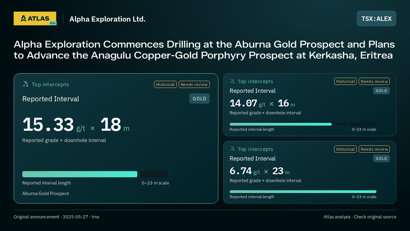The width and height of the screenshot is (410, 231).
Task: Click the drill icon in the 6.74 g/t card
Action: (232, 149)
